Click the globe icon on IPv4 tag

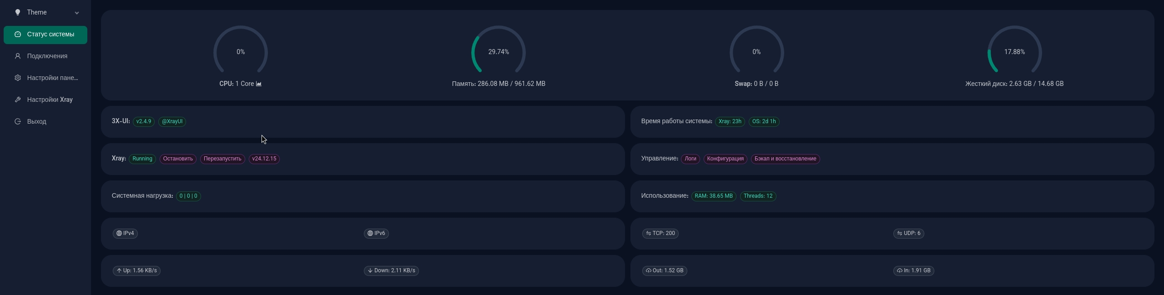[x=119, y=233]
